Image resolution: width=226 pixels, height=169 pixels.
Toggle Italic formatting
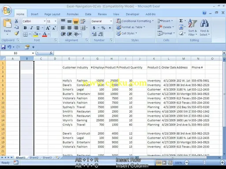click(31, 28)
